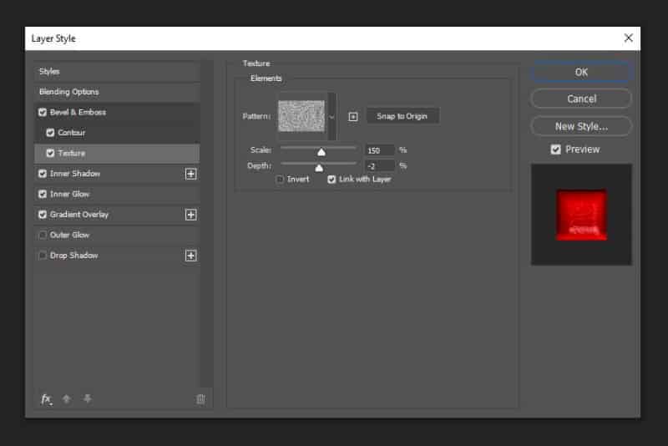Uncheck the Contour checkbox

(50, 133)
